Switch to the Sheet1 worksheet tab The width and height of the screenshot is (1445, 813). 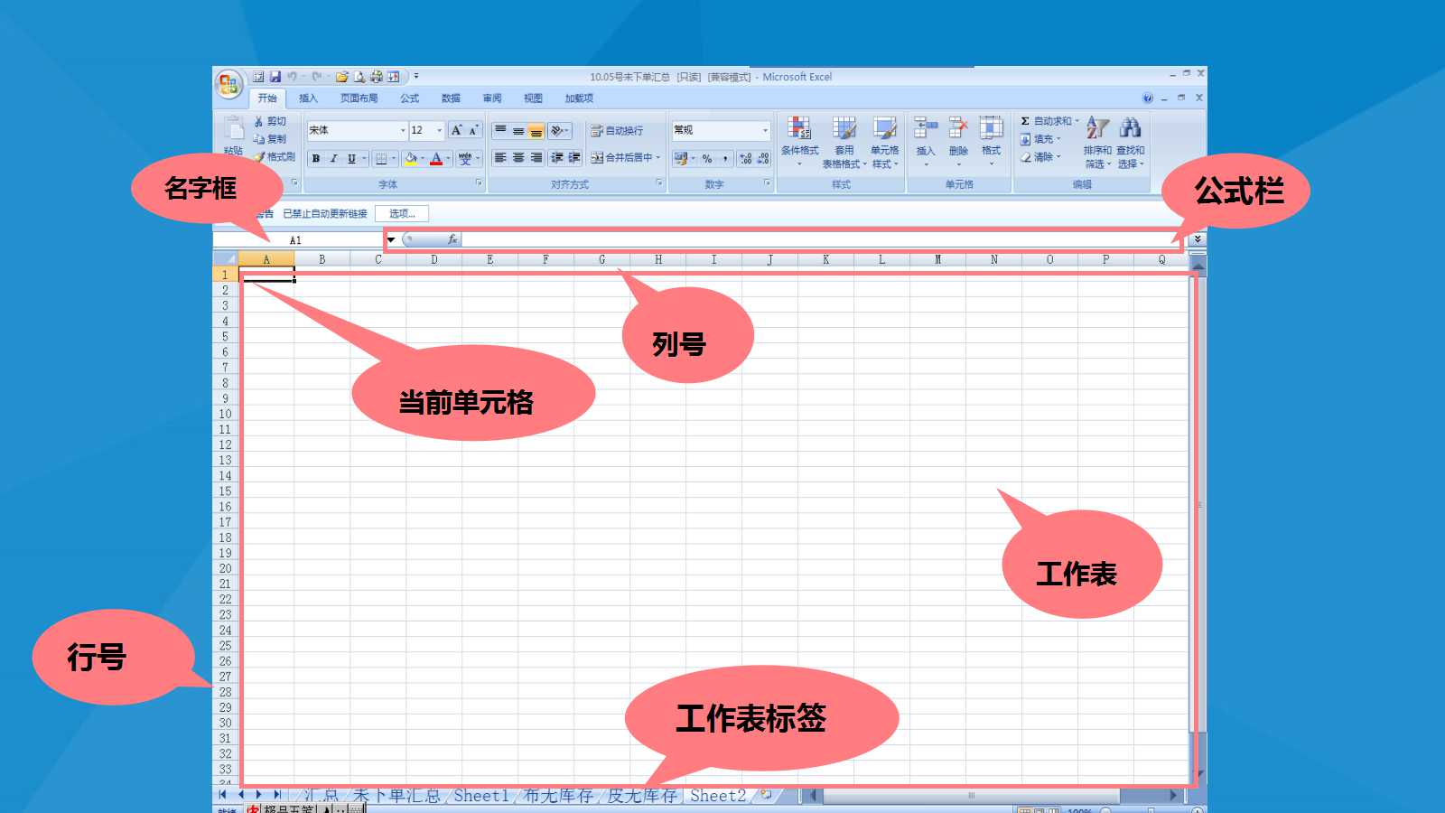[482, 796]
